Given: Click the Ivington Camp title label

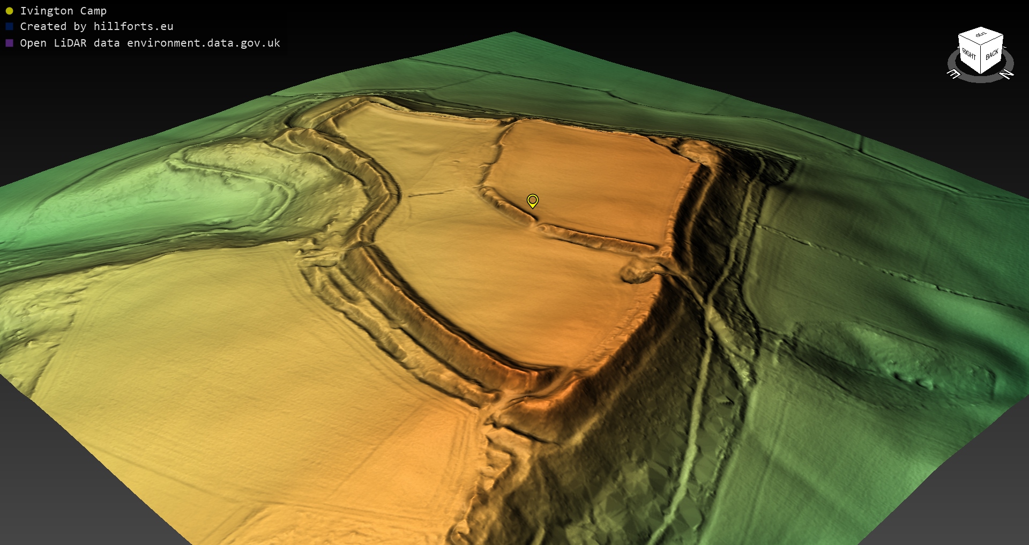Looking at the screenshot, I should pos(63,11).
